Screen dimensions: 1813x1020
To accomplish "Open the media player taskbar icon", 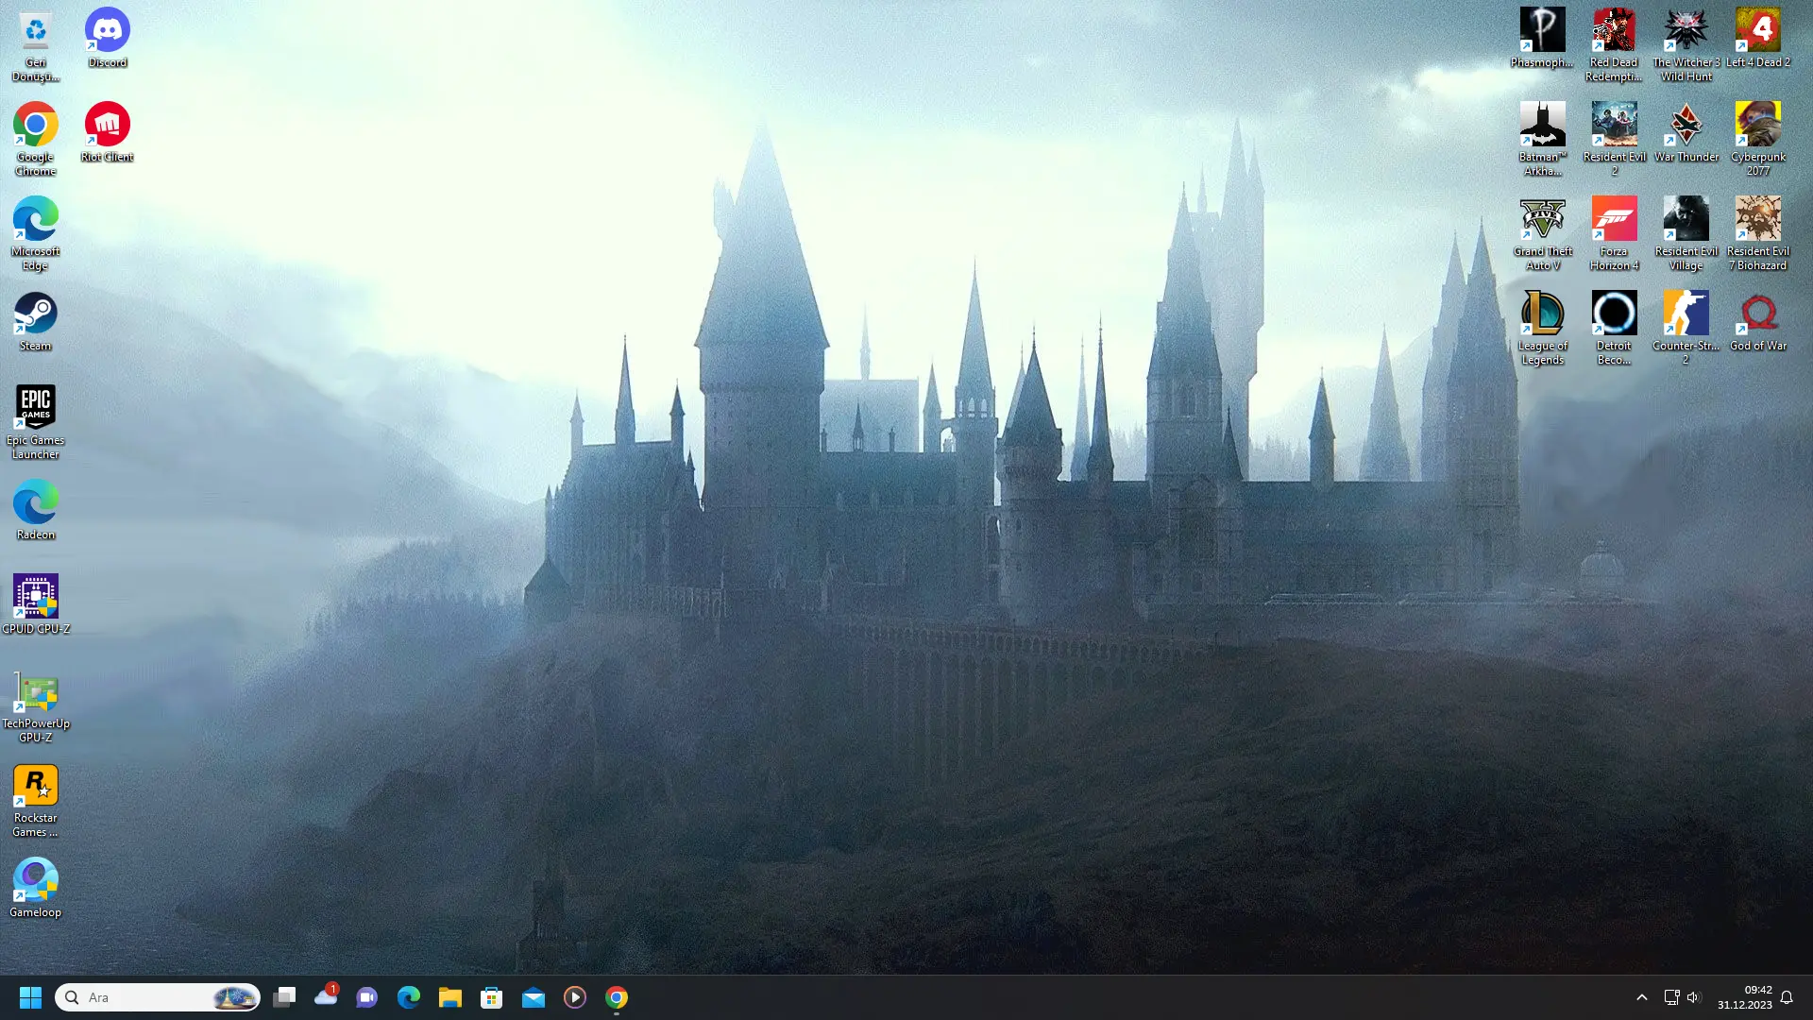I will click(x=575, y=997).
